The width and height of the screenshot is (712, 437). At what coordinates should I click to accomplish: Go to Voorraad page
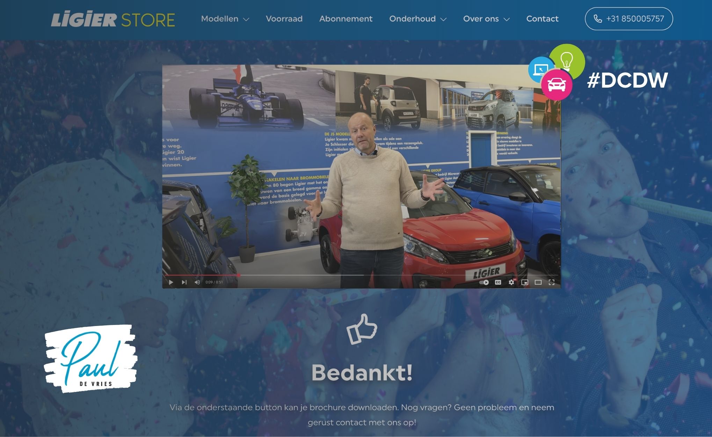pyautogui.click(x=284, y=19)
